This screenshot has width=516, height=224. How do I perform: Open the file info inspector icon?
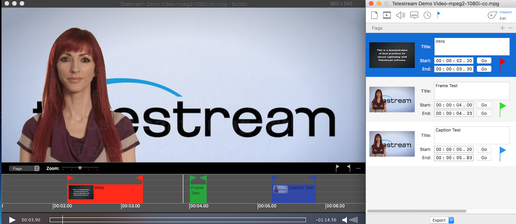pyautogui.click(x=374, y=15)
